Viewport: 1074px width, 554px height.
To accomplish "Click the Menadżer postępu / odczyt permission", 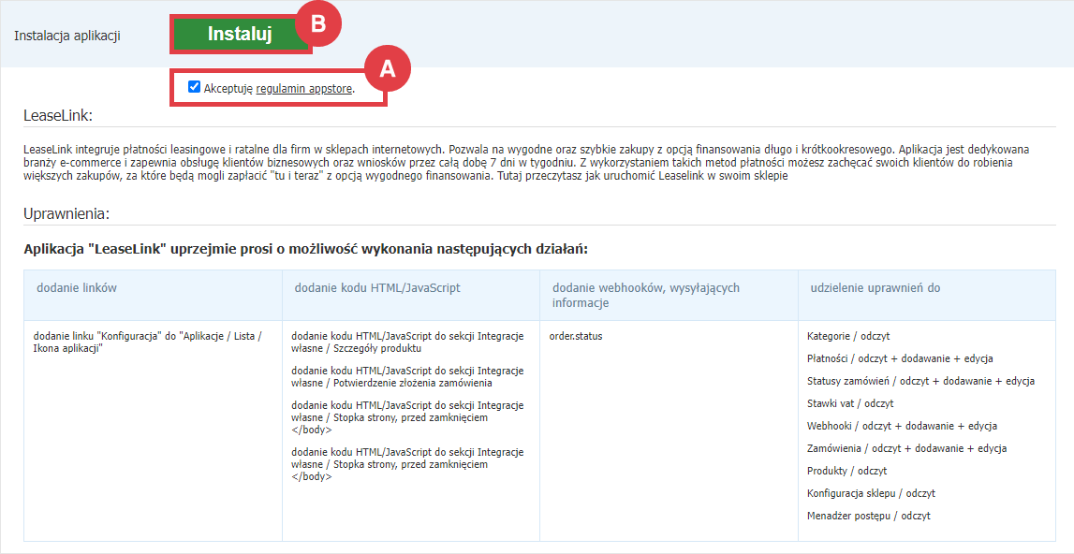I will tap(868, 516).
